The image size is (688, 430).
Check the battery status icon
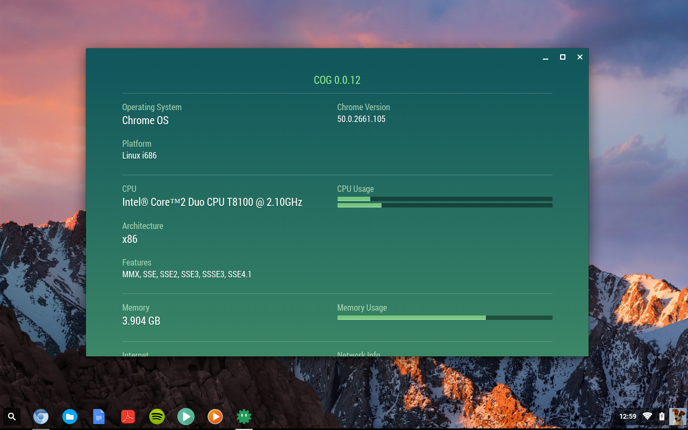[662, 417]
